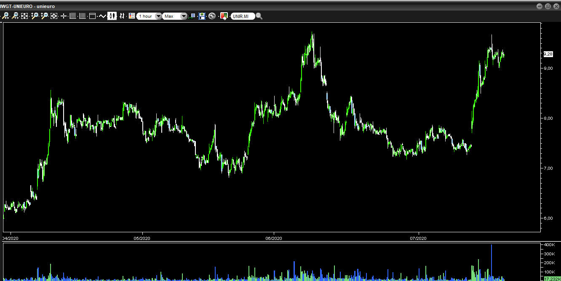Image resolution: width=561 pixels, height=281 pixels.
Task: Toggle vertical grid lines
Action: coord(82,16)
